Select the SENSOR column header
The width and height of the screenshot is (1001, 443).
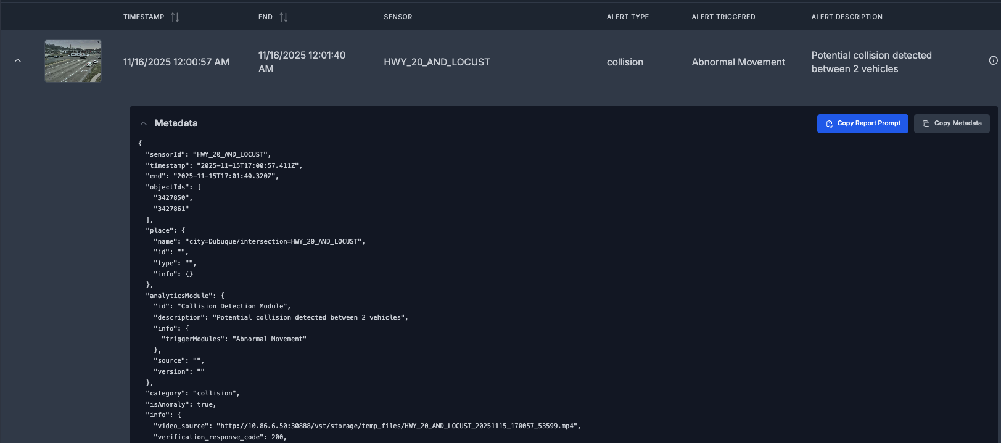398,17
